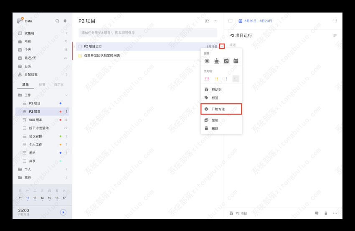Open the 日历 calendar view
The height and width of the screenshot is (231, 355).
pyautogui.click(x=43, y=66)
